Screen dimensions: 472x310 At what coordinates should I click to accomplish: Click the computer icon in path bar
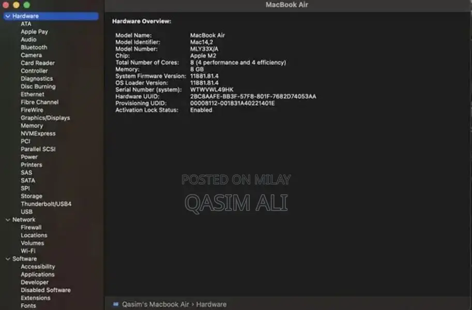pyautogui.click(x=116, y=304)
